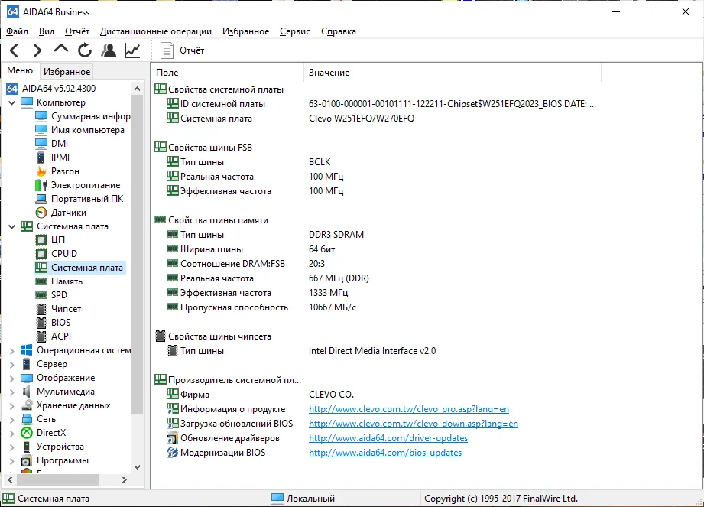This screenshot has width=704, height=507.
Task: Open SPD tree item
Action: [x=51, y=295]
